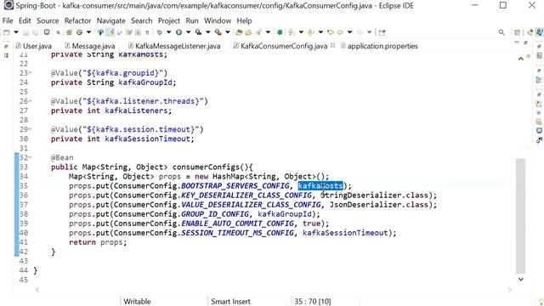This screenshot has width=544, height=306.
Task: Click the green Debug icon
Action: tap(159, 32)
